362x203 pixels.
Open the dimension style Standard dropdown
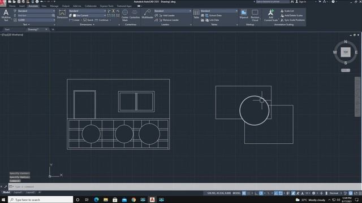(x=87, y=11)
